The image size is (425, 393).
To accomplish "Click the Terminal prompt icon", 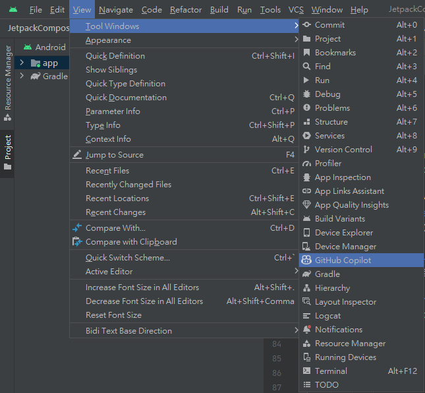I will coord(306,371).
